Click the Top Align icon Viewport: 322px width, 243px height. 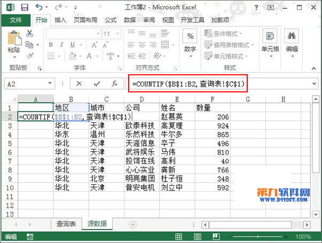coord(131,32)
